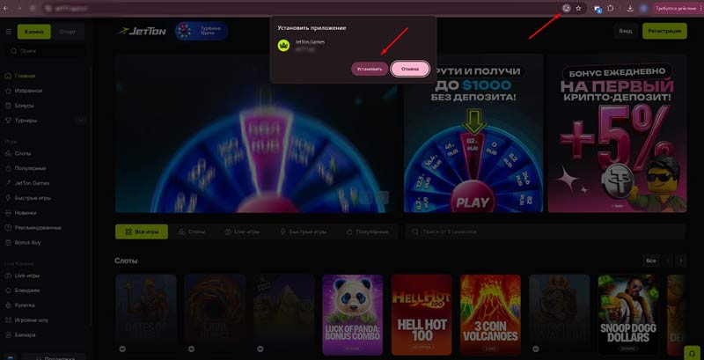The image size is (704, 360).
Task: Click the slots carousel previous arrow
Action: (668, 261)
